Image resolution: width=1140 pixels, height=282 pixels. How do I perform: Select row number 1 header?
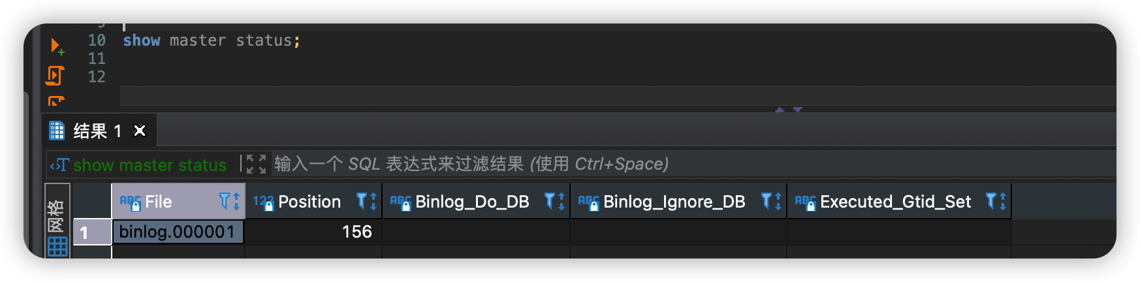click(x=92, y=232)
